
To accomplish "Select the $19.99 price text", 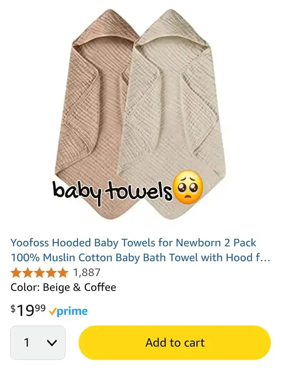I will 28,310.
